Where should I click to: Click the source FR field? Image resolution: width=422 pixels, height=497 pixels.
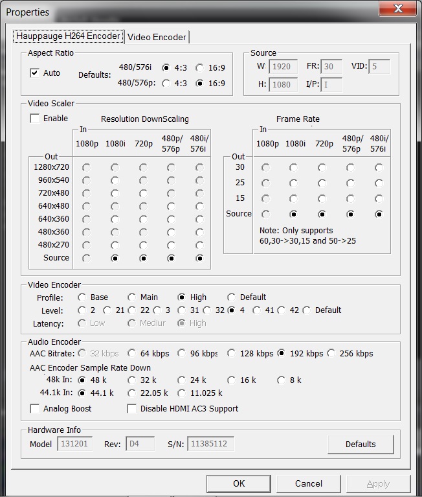tap(331, 67)
